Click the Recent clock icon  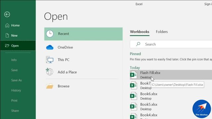point(50,34)
